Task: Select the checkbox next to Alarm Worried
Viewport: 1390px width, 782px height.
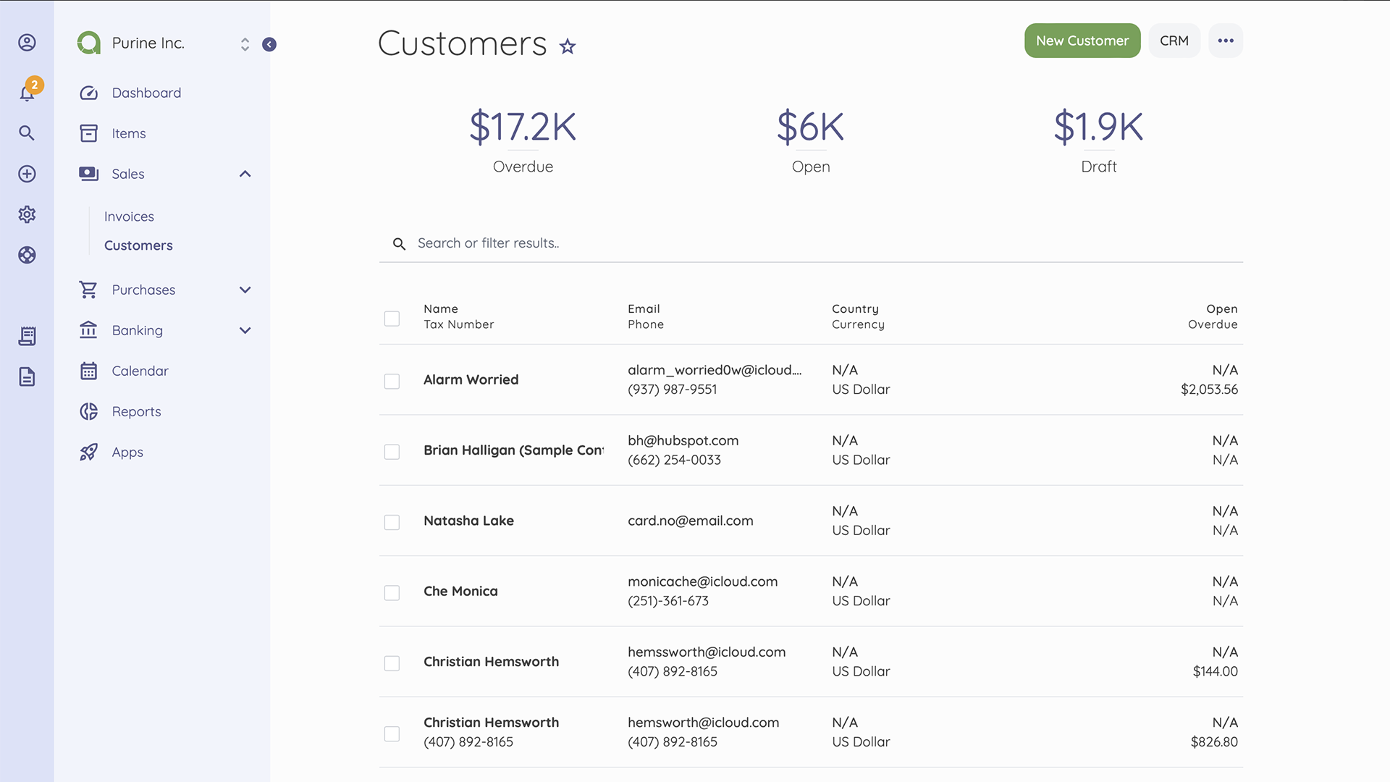Action: (392, 381)
